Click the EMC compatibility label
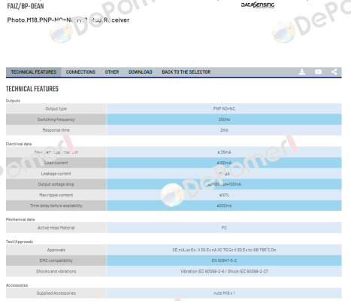351x301 pixels. click(56, 260)
